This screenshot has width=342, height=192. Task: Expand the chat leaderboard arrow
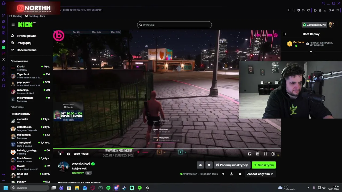click(311, 51)
